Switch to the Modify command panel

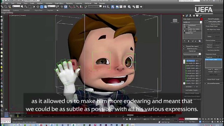[x=187, y=16]
